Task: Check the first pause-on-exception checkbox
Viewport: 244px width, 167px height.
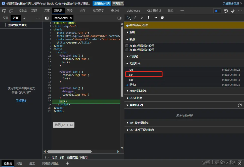Action: point(127,46)
